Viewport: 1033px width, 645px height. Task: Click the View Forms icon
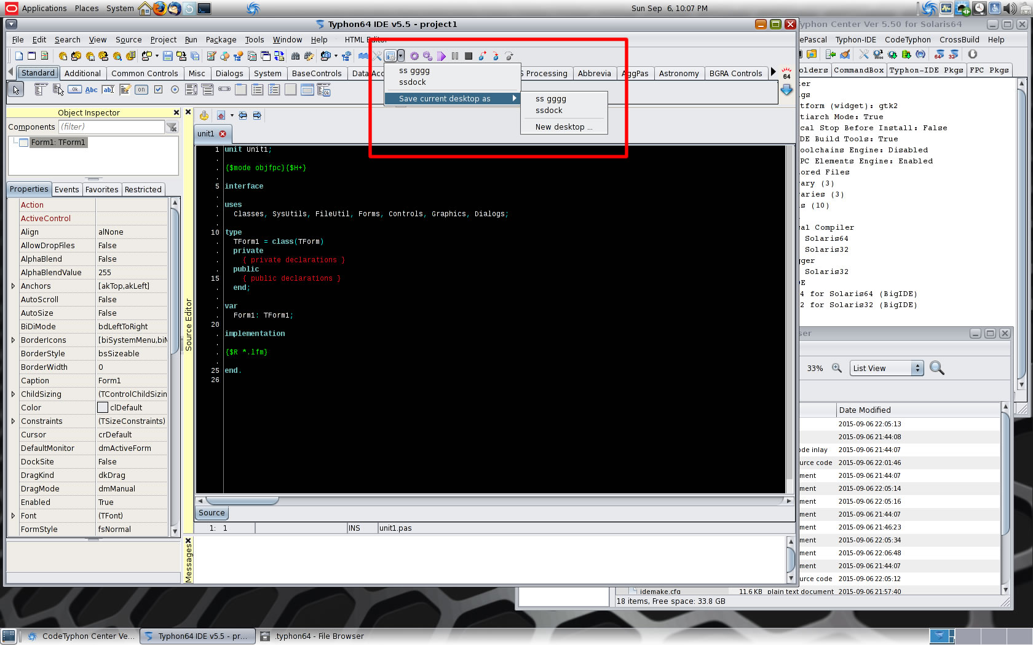tap(266, 56)
